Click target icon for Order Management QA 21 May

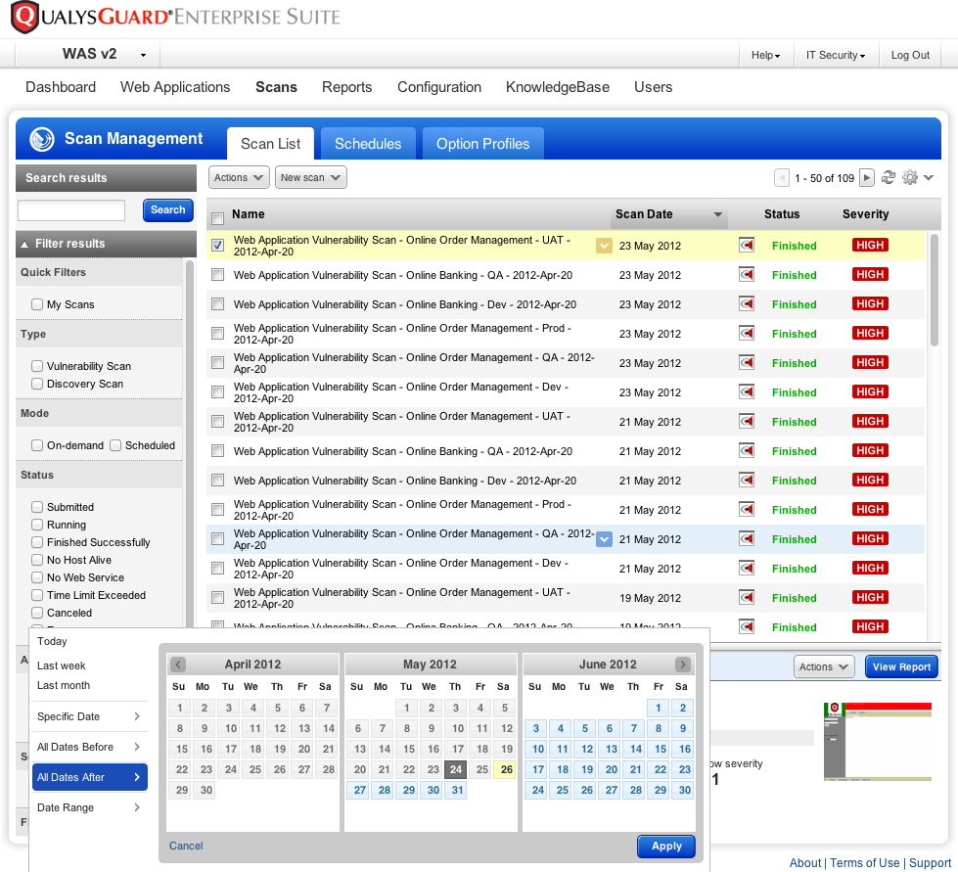point(746,538)
